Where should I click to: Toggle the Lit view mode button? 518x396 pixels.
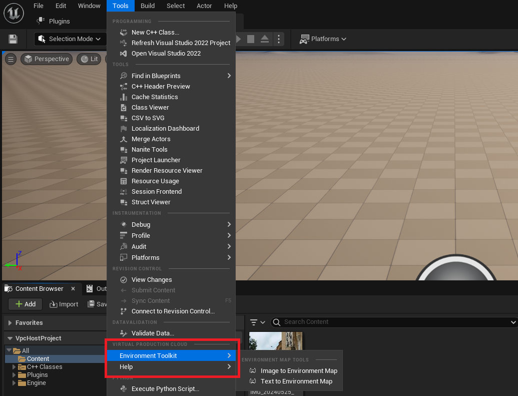pos(89,59)
